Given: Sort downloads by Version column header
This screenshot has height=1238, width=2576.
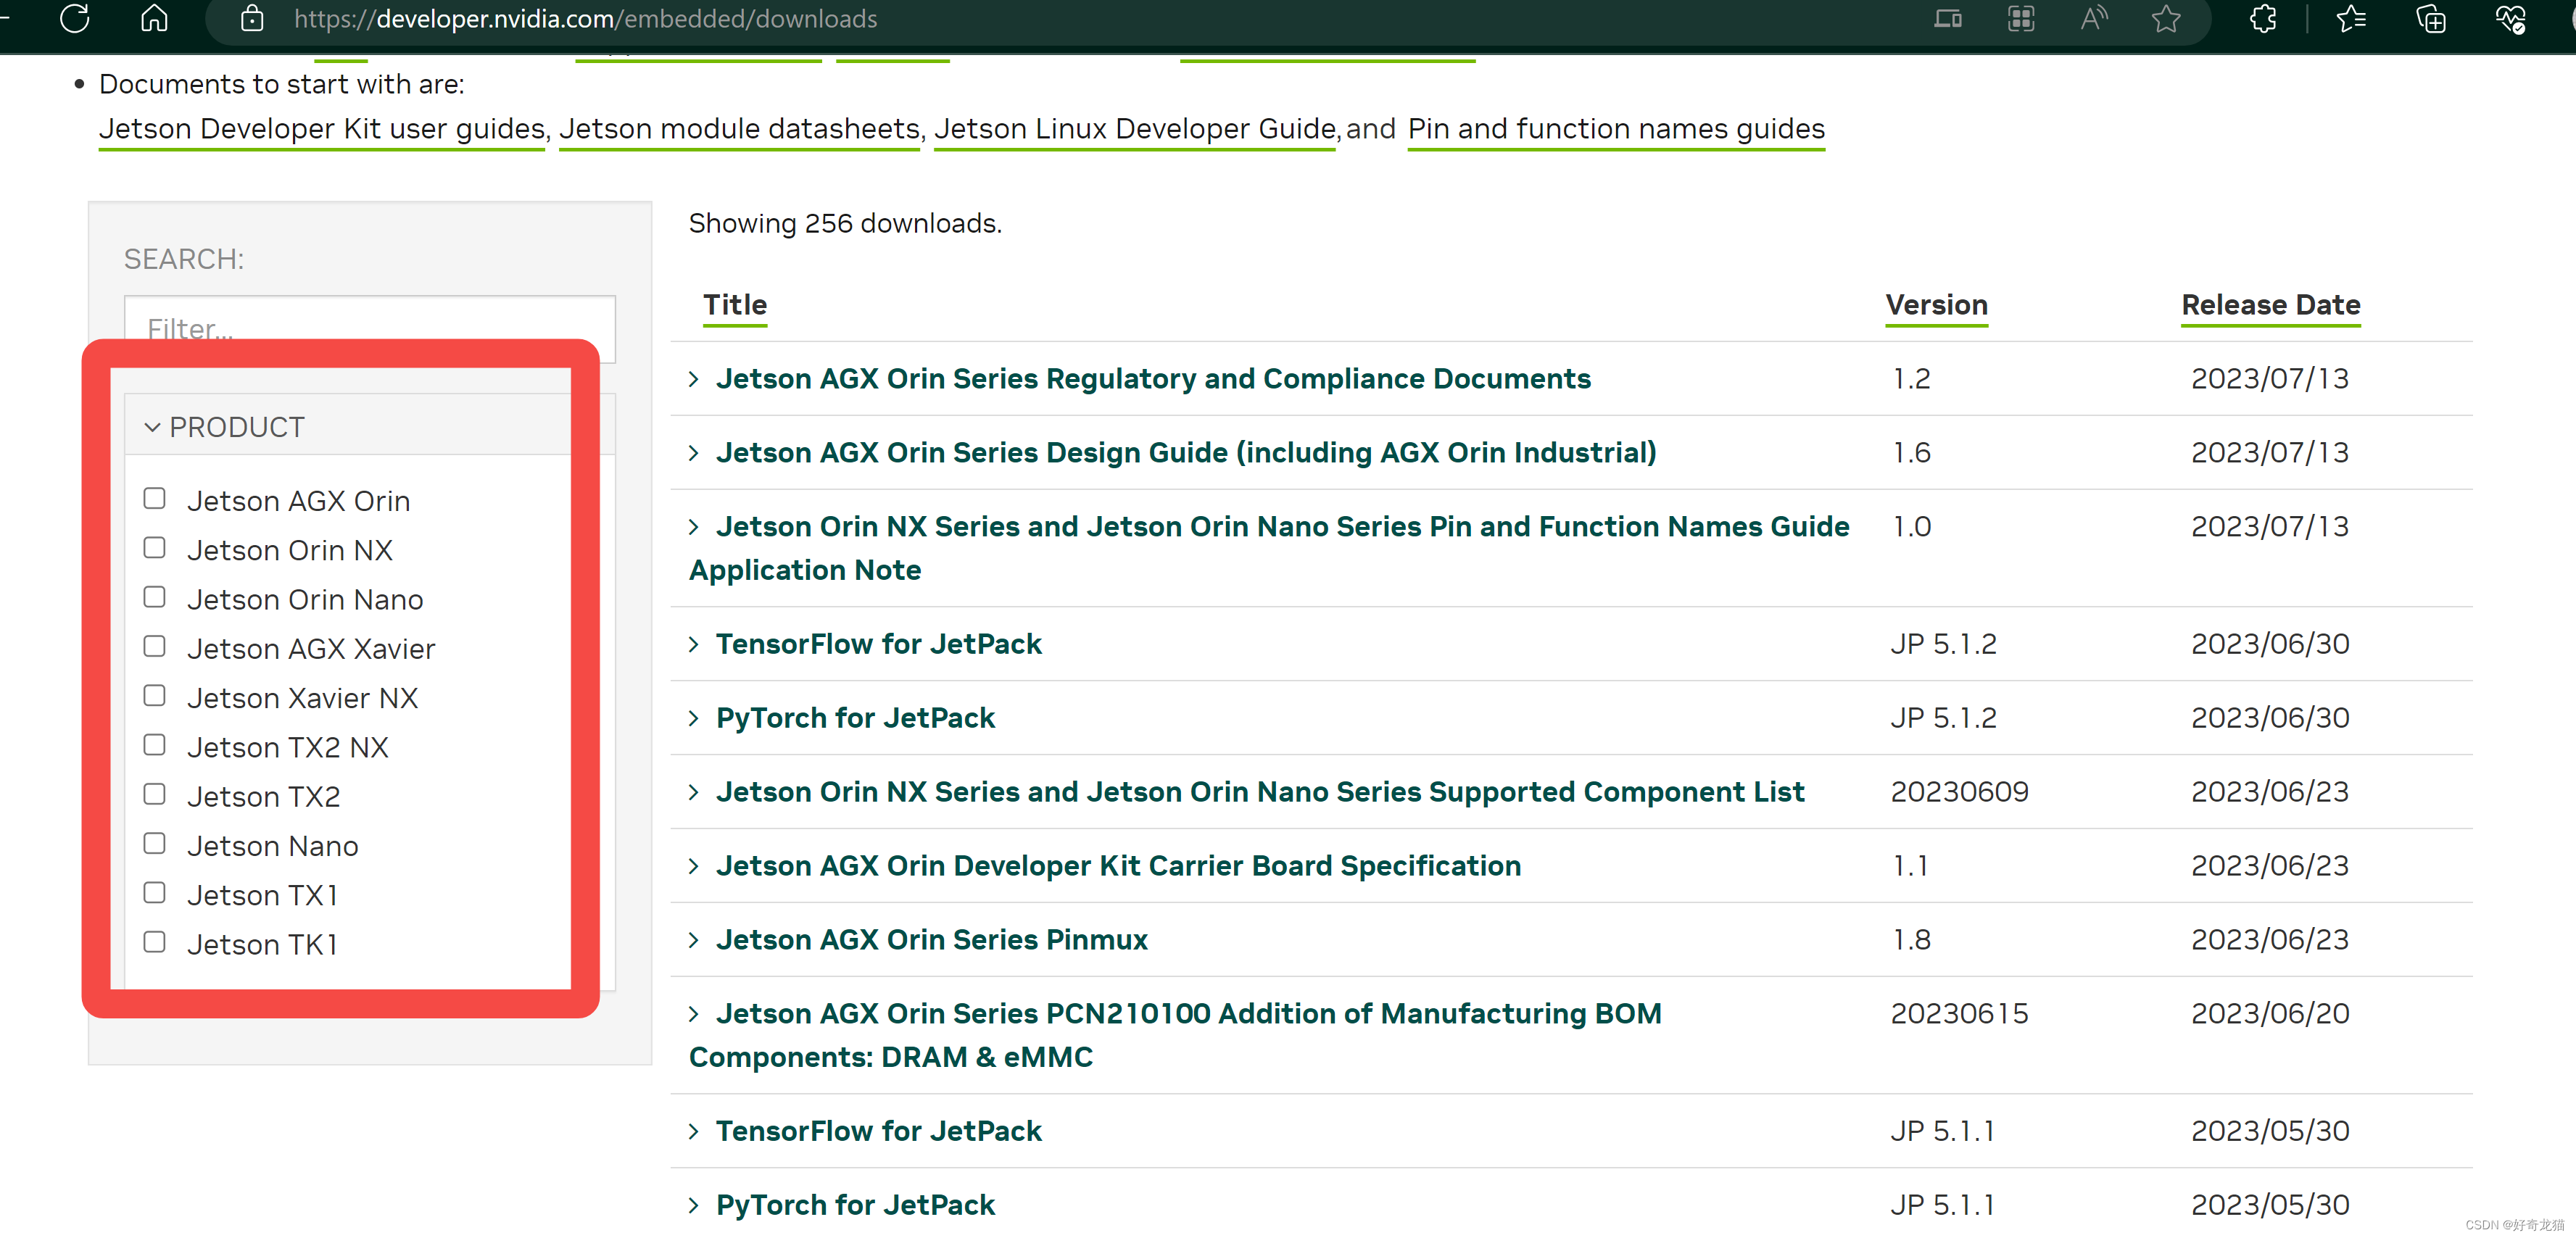Looking at the screenshot, I should coord(1936,305).
